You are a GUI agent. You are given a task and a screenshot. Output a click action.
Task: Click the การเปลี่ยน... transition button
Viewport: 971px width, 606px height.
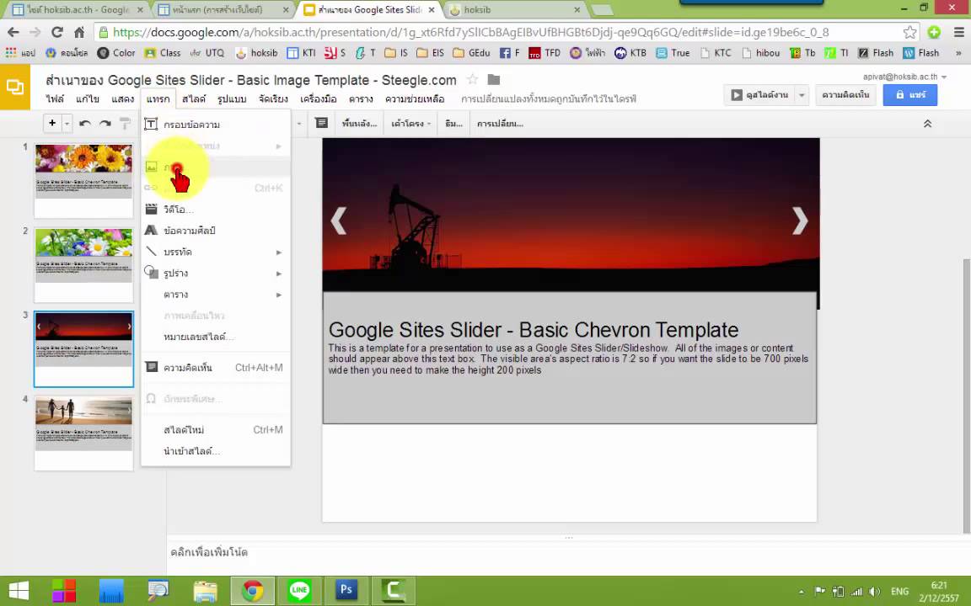point(500,124)
